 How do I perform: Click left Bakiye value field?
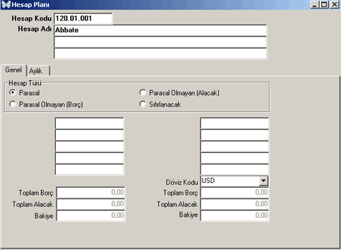[91, 216]
